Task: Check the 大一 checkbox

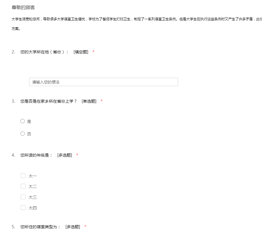Action: (23, 175)
